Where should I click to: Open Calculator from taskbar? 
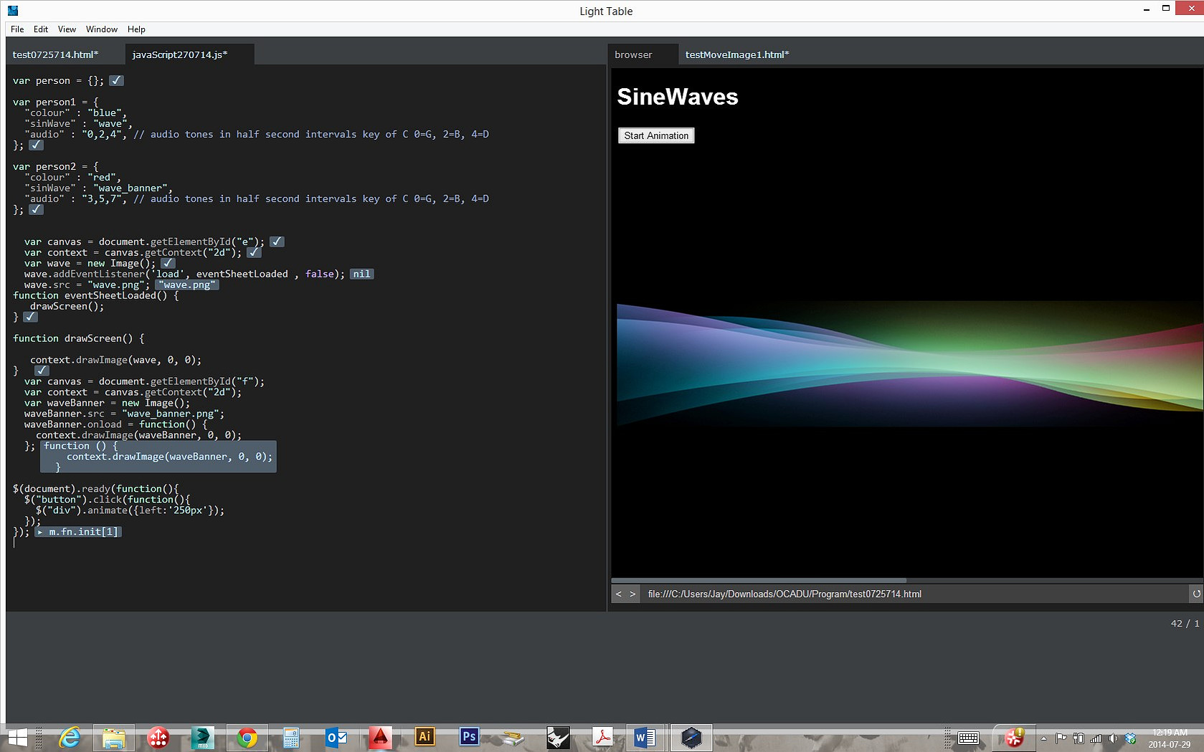[x=291, y=738]
